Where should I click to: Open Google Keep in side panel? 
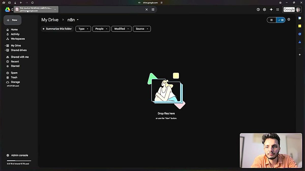[x=300, y=26]
